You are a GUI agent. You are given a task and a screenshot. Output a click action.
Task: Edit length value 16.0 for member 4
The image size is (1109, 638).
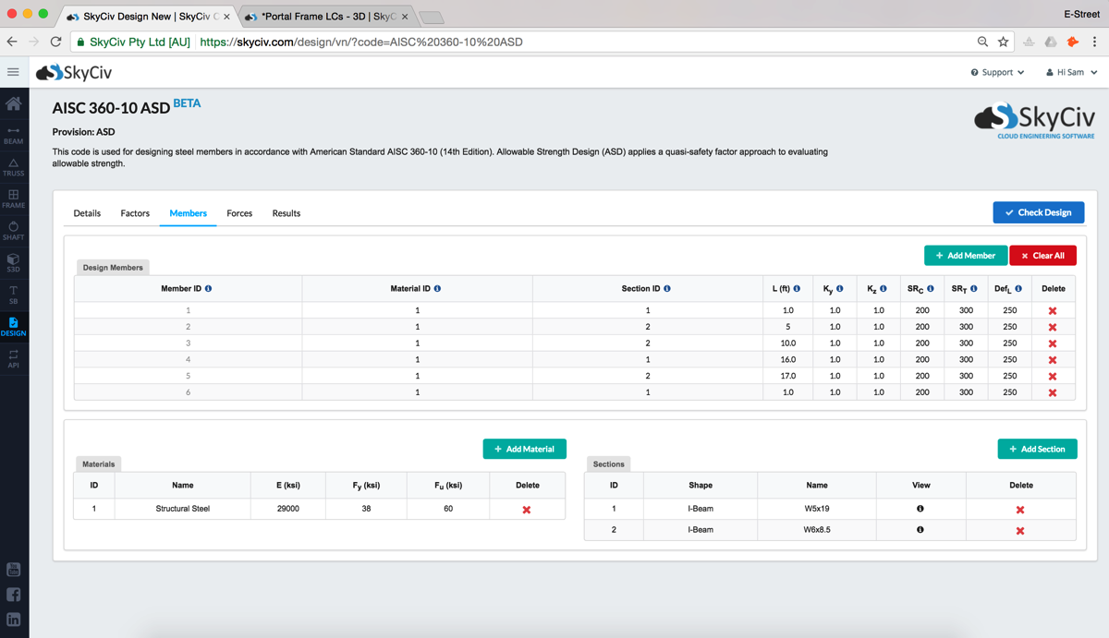coord(788,360)
